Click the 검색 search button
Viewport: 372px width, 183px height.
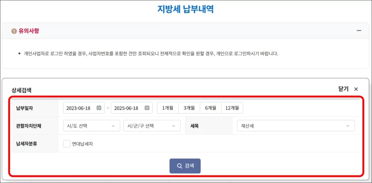pyautogui.click(x=185, y=166)
